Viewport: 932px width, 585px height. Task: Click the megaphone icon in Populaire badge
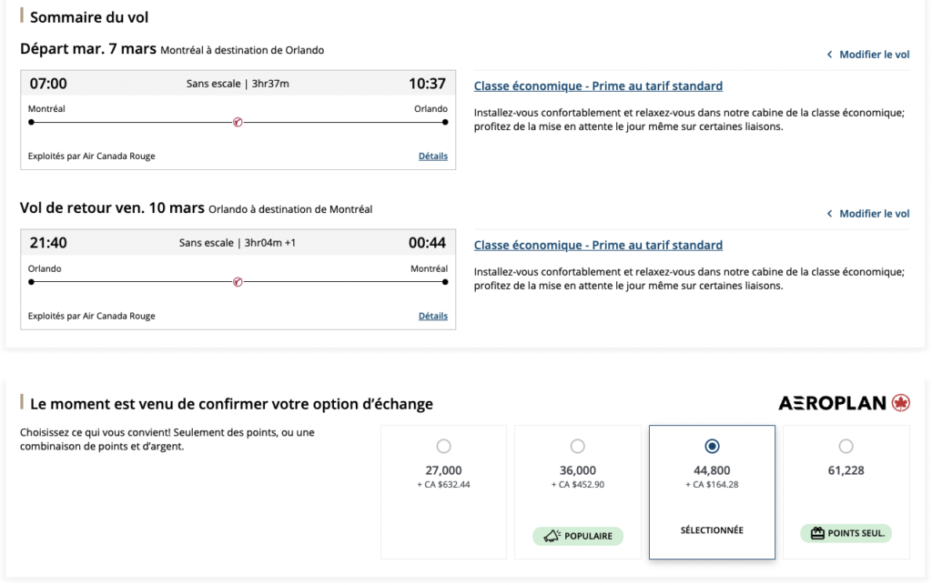coord(552,535)
